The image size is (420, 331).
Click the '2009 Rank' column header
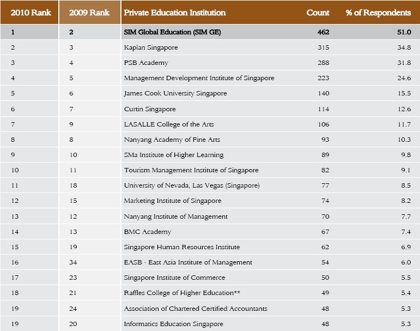pyautogui.click(x=90, y=13)
